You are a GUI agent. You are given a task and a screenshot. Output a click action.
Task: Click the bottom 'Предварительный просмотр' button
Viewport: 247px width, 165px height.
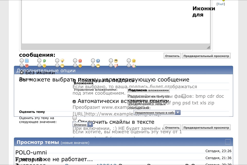[x=206, y=127]
